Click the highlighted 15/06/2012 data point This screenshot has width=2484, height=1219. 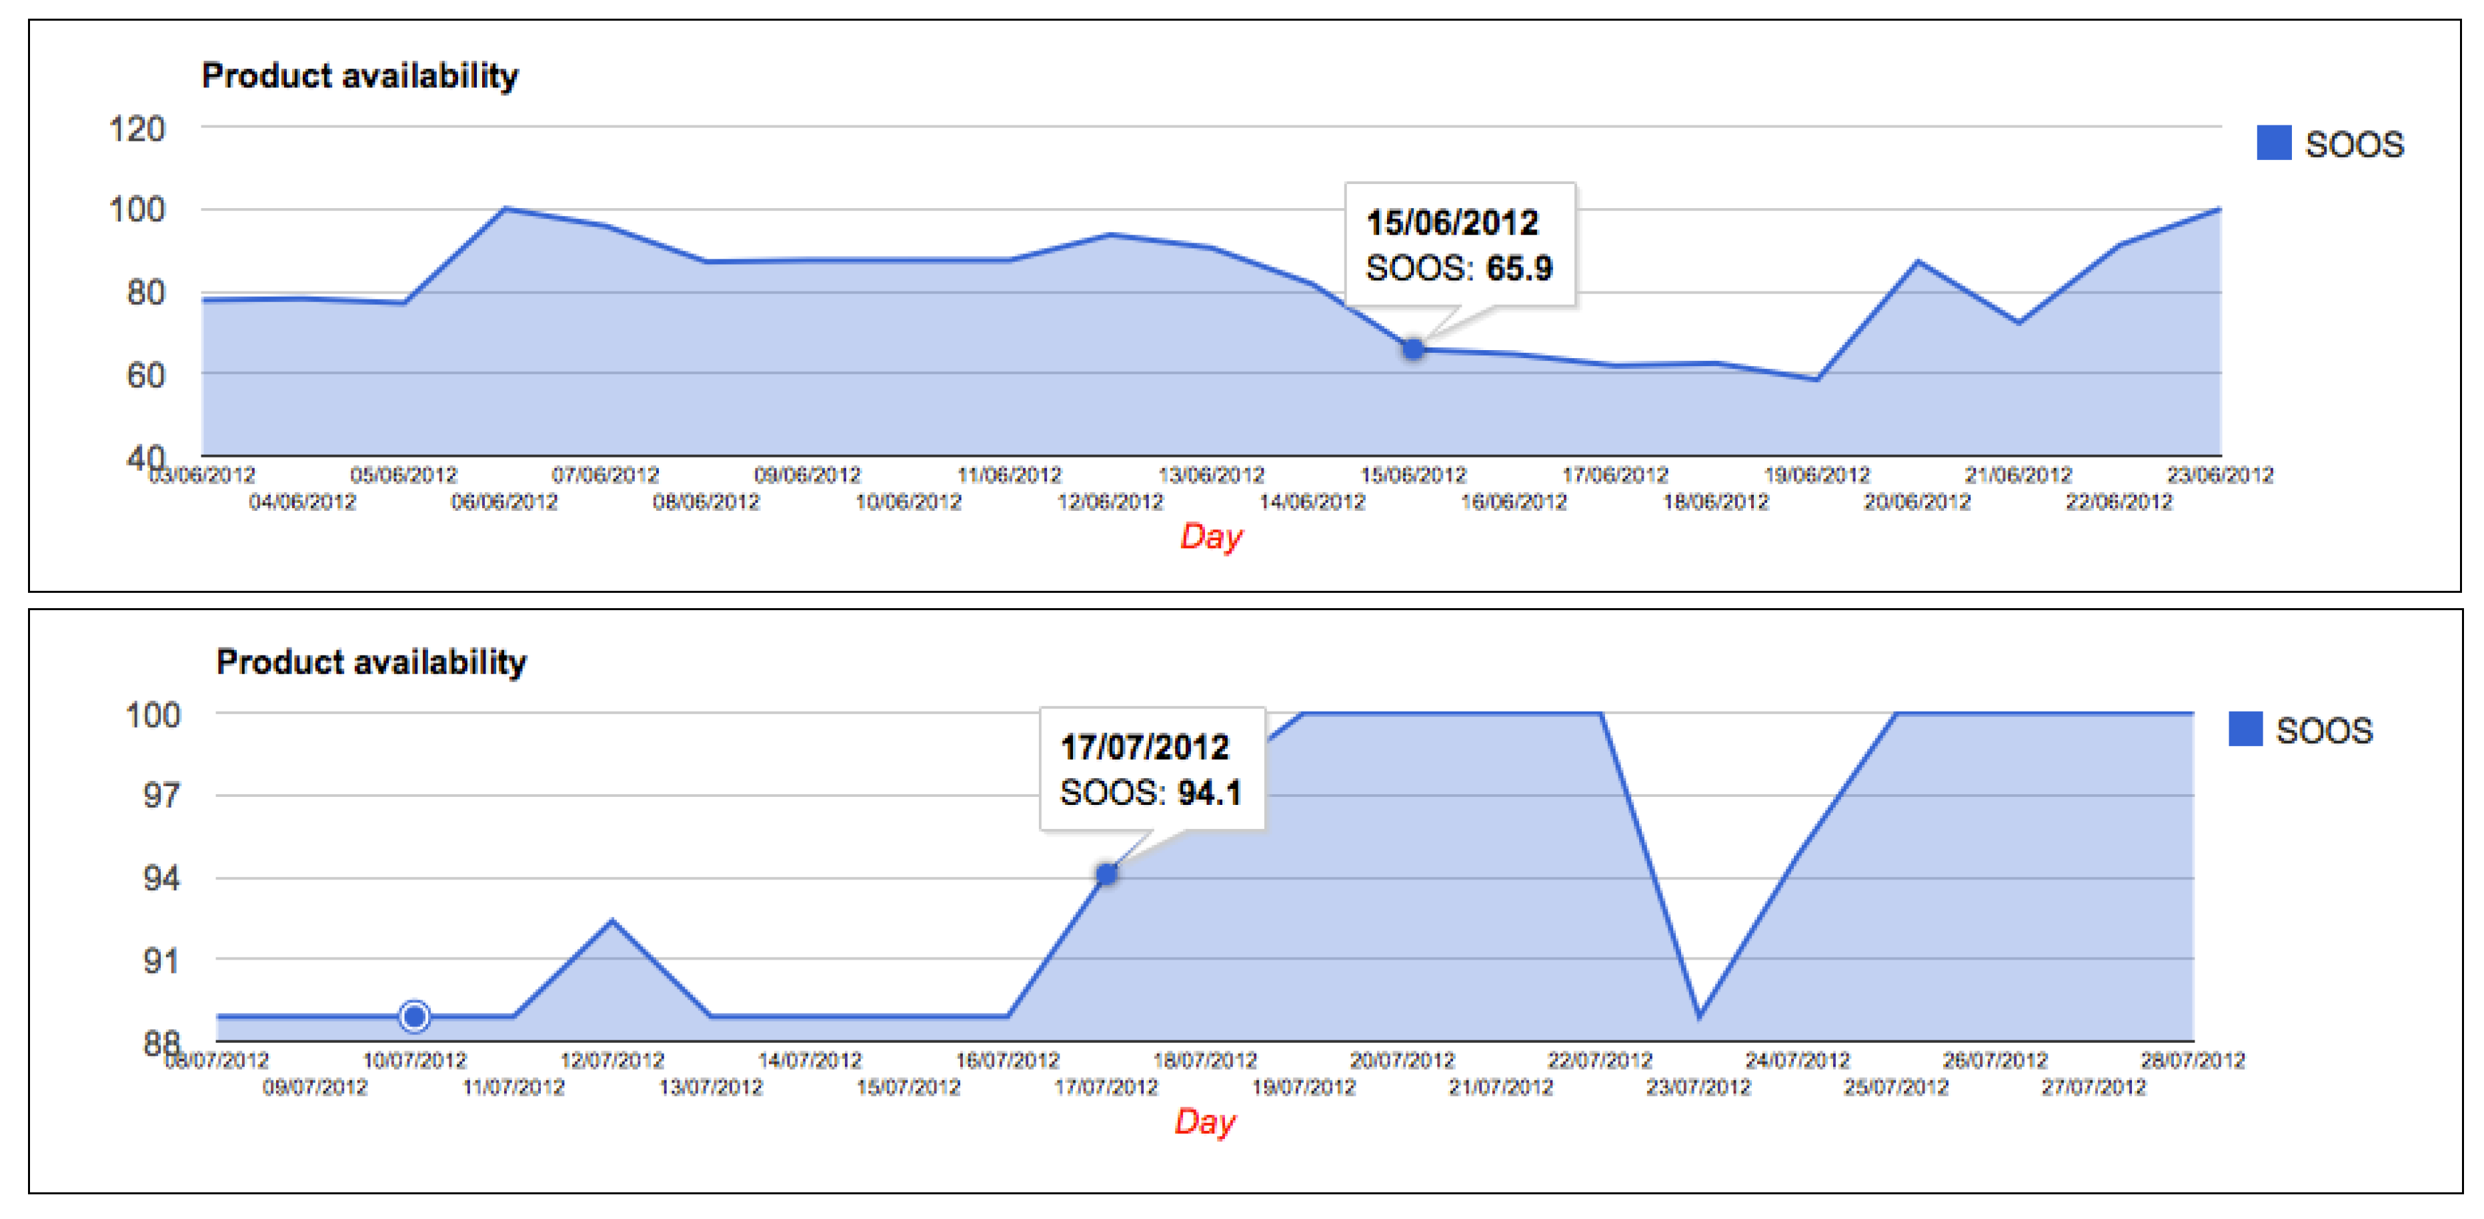(x=1412, y=349)
